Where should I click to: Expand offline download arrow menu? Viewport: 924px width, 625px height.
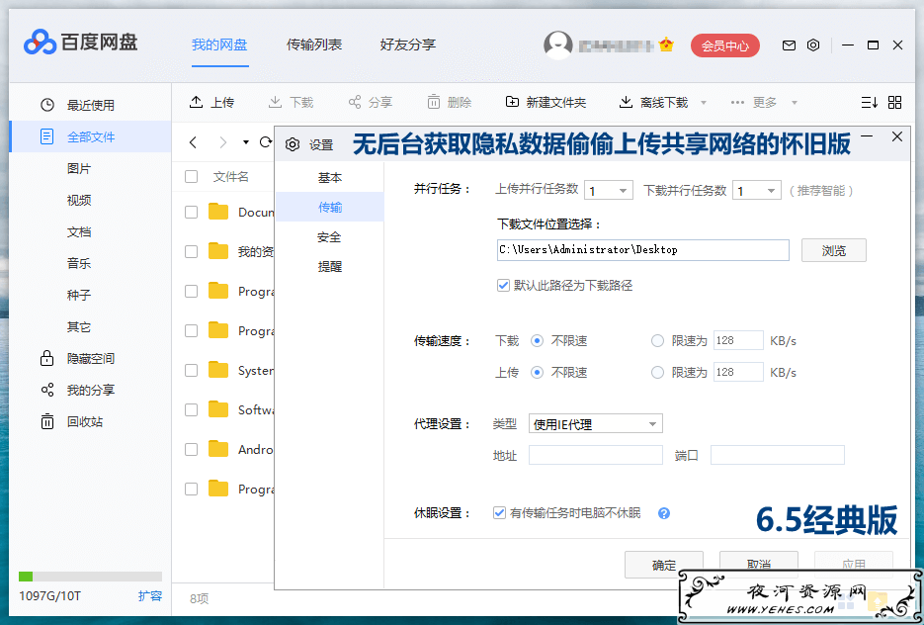pos(703,103)
